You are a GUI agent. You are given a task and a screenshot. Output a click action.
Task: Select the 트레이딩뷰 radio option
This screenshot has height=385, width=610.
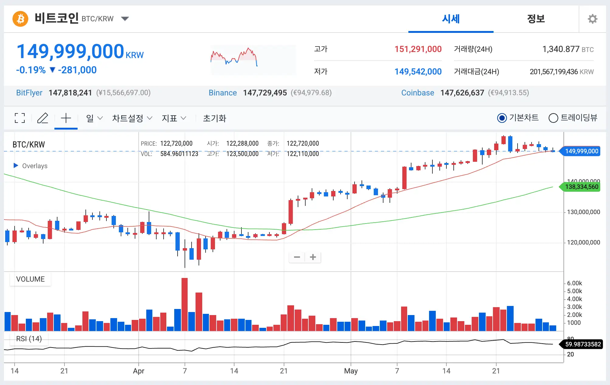[x=553, y=118]
